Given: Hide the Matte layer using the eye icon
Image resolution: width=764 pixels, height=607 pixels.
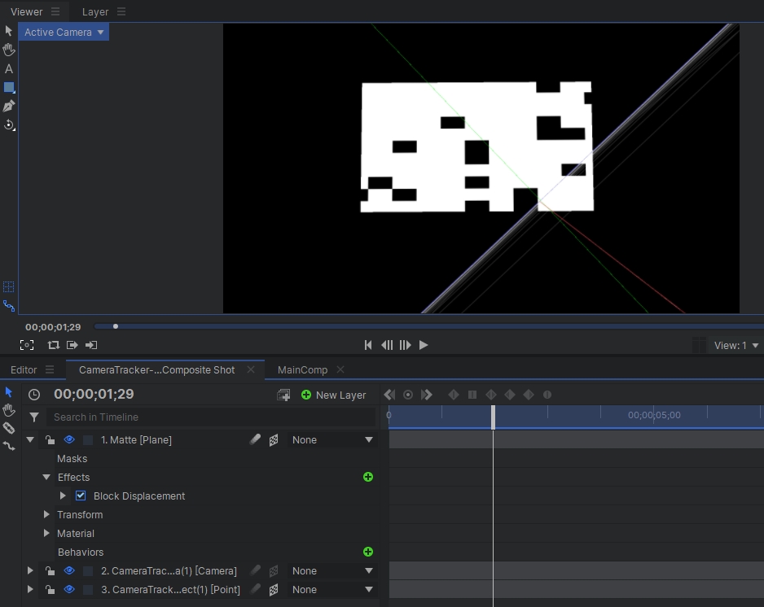Looking at the screenshot, I should point(69,440).
